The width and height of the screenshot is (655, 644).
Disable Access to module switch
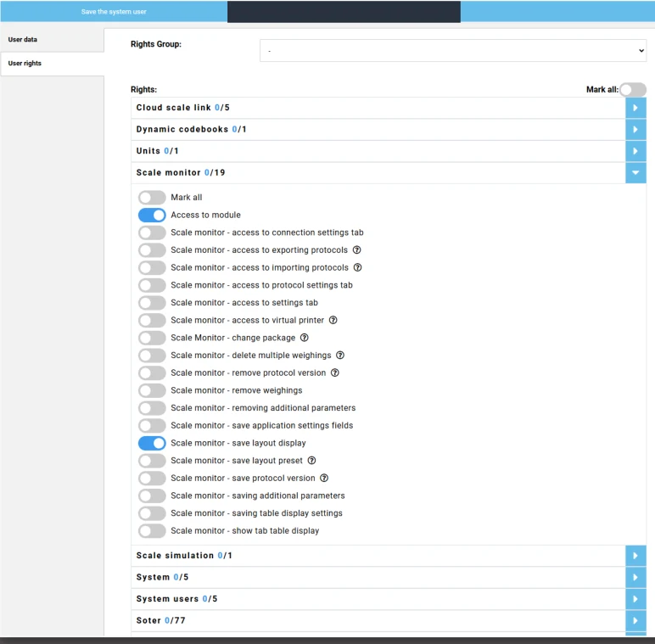152,215
